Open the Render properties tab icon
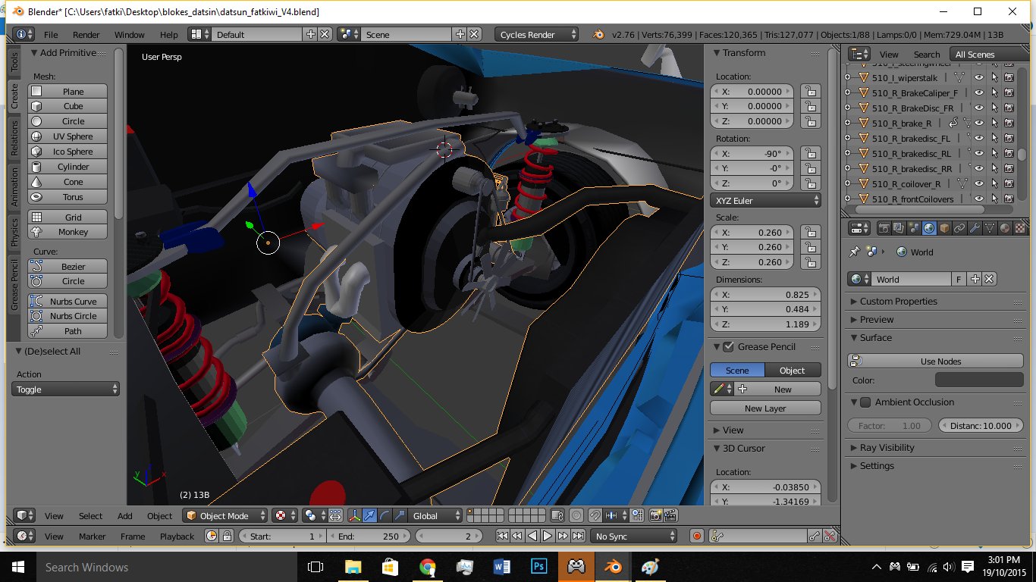1036x582 pixels. [884, 228]
